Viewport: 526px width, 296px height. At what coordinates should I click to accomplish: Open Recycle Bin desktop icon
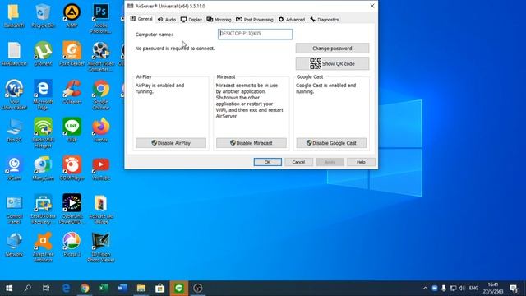(x=43, y=16)
